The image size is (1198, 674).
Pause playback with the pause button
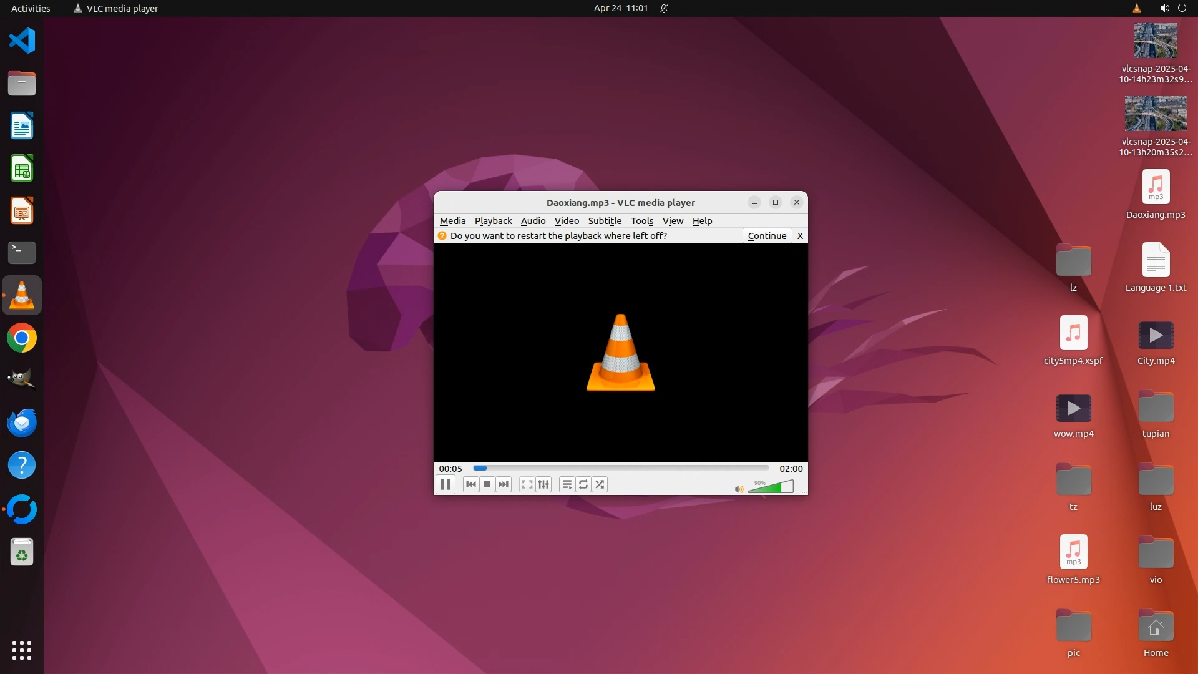pos(445,484)
